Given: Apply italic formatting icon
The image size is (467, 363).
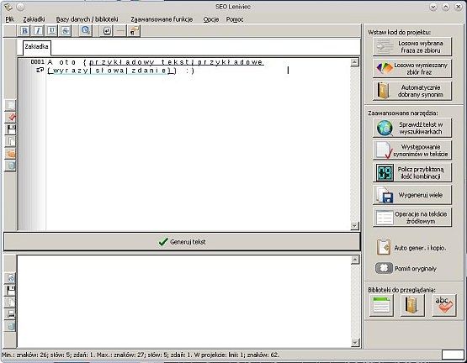Looking at the screenshot, I should tap(38, 30).
